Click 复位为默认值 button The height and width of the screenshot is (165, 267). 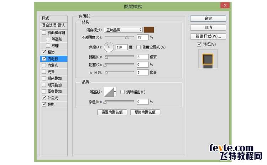[145, 112]
